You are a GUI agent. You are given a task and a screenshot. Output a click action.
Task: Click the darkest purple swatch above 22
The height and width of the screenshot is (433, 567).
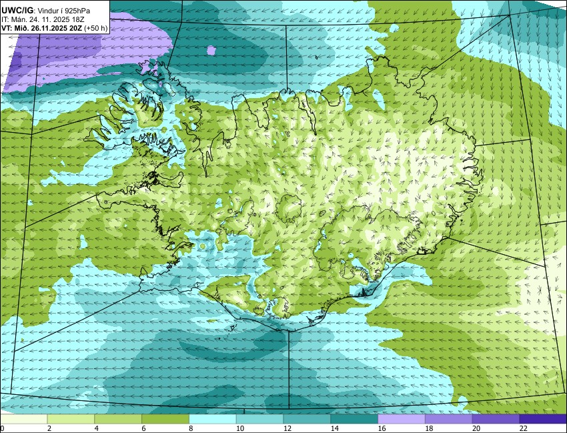click(543, 419)
